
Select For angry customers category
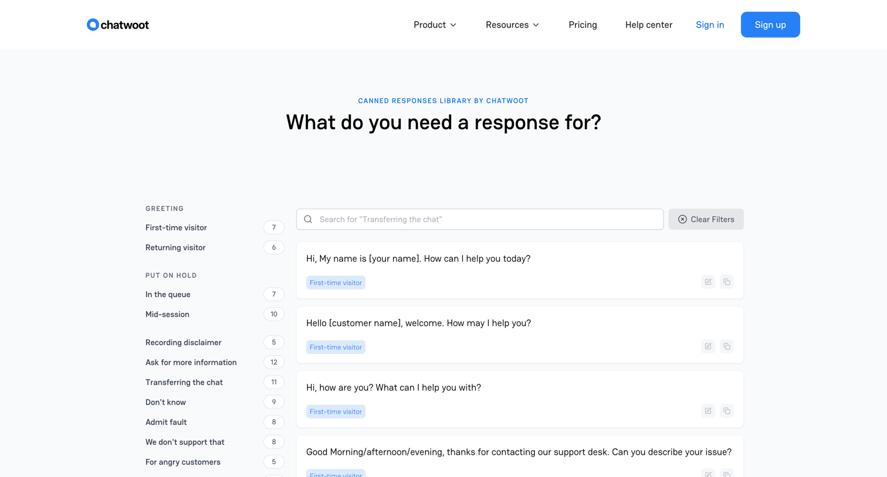pos(215,462)
